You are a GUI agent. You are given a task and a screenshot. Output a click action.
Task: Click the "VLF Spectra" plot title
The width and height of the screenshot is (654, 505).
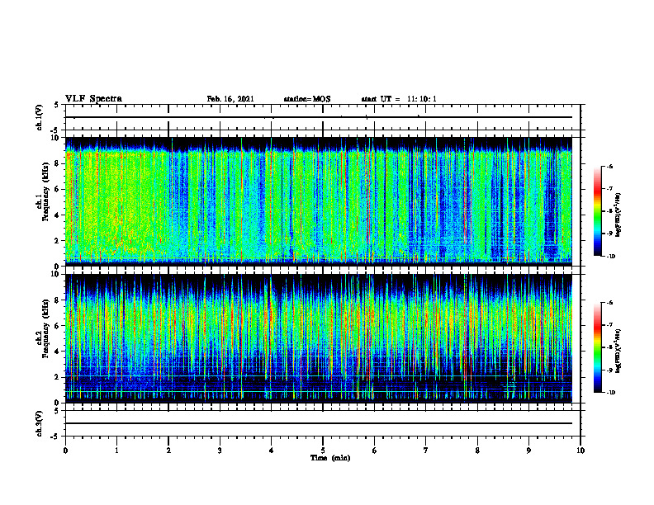pyautogui.click(x=93, y=99)
